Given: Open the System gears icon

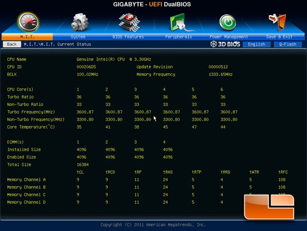Looking at the screenshot, I should tap(79, 22).
